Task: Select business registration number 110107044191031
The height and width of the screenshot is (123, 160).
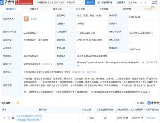Action: (x=86, y=33)
